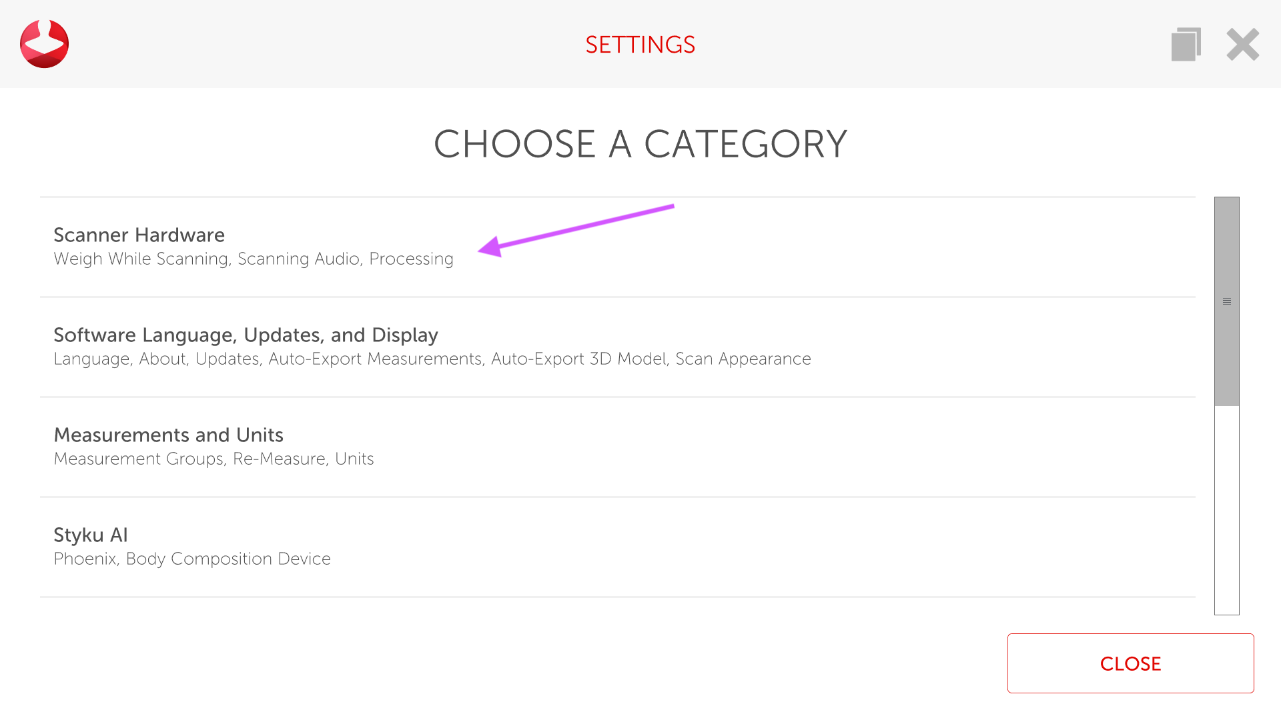Click the Scan Appearance text
1281x720 pixels.
tap(743, 359)
